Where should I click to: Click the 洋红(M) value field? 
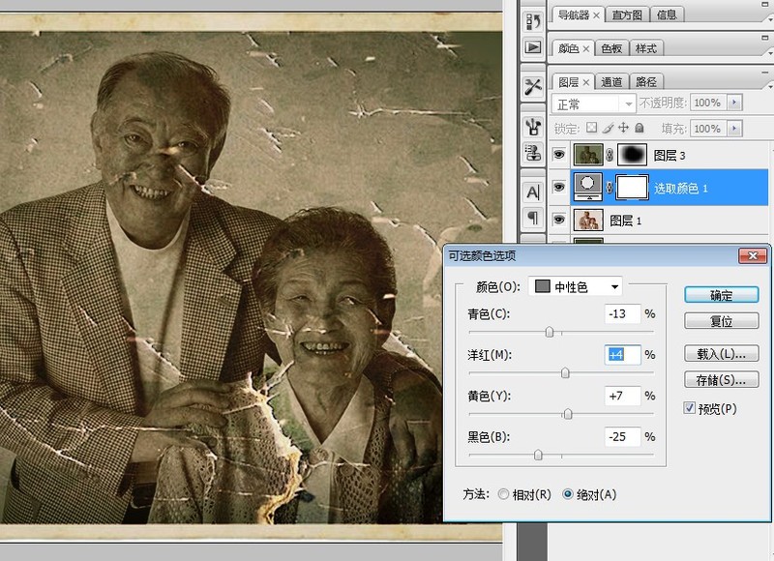[622, 355]
